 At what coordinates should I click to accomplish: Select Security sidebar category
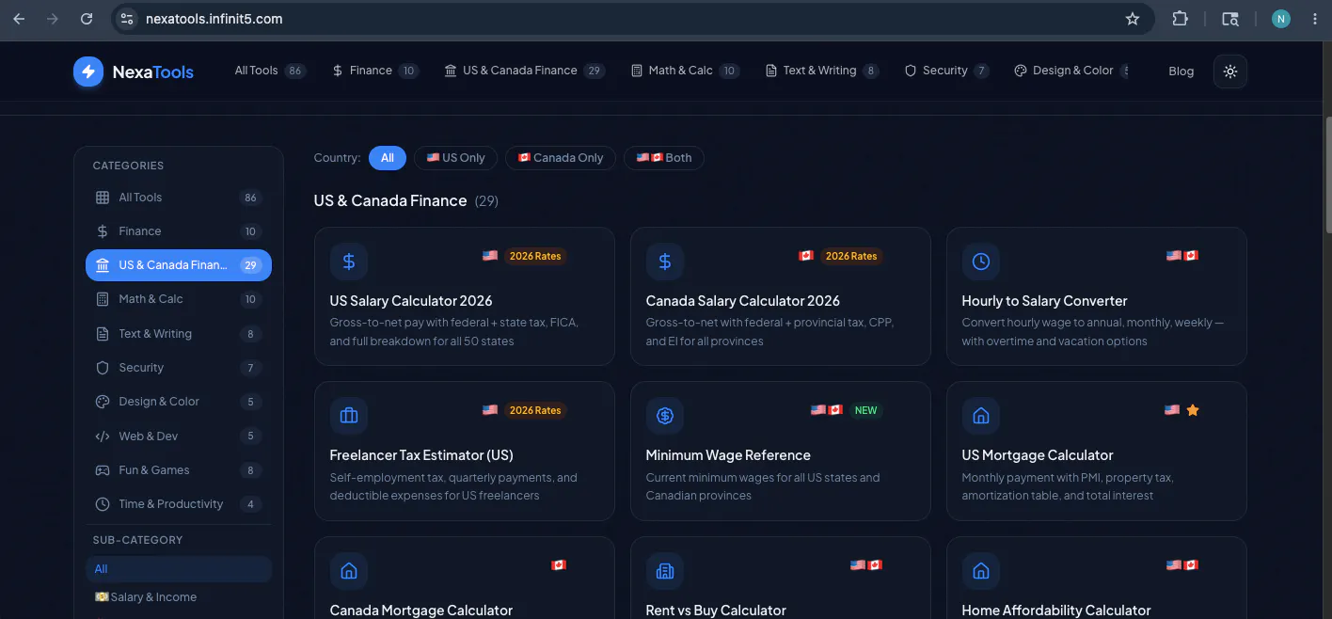(x=179, y=368)
